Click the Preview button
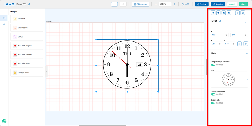 coord(202,4)
